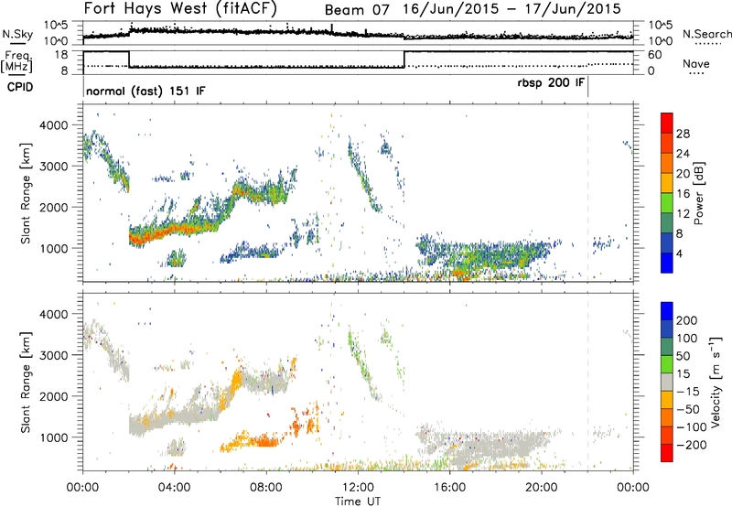The width and height of the screenshot is (732, 507).
Task: Click the '200' tick on the velocity scale
Action: click(x=686, y=320)
